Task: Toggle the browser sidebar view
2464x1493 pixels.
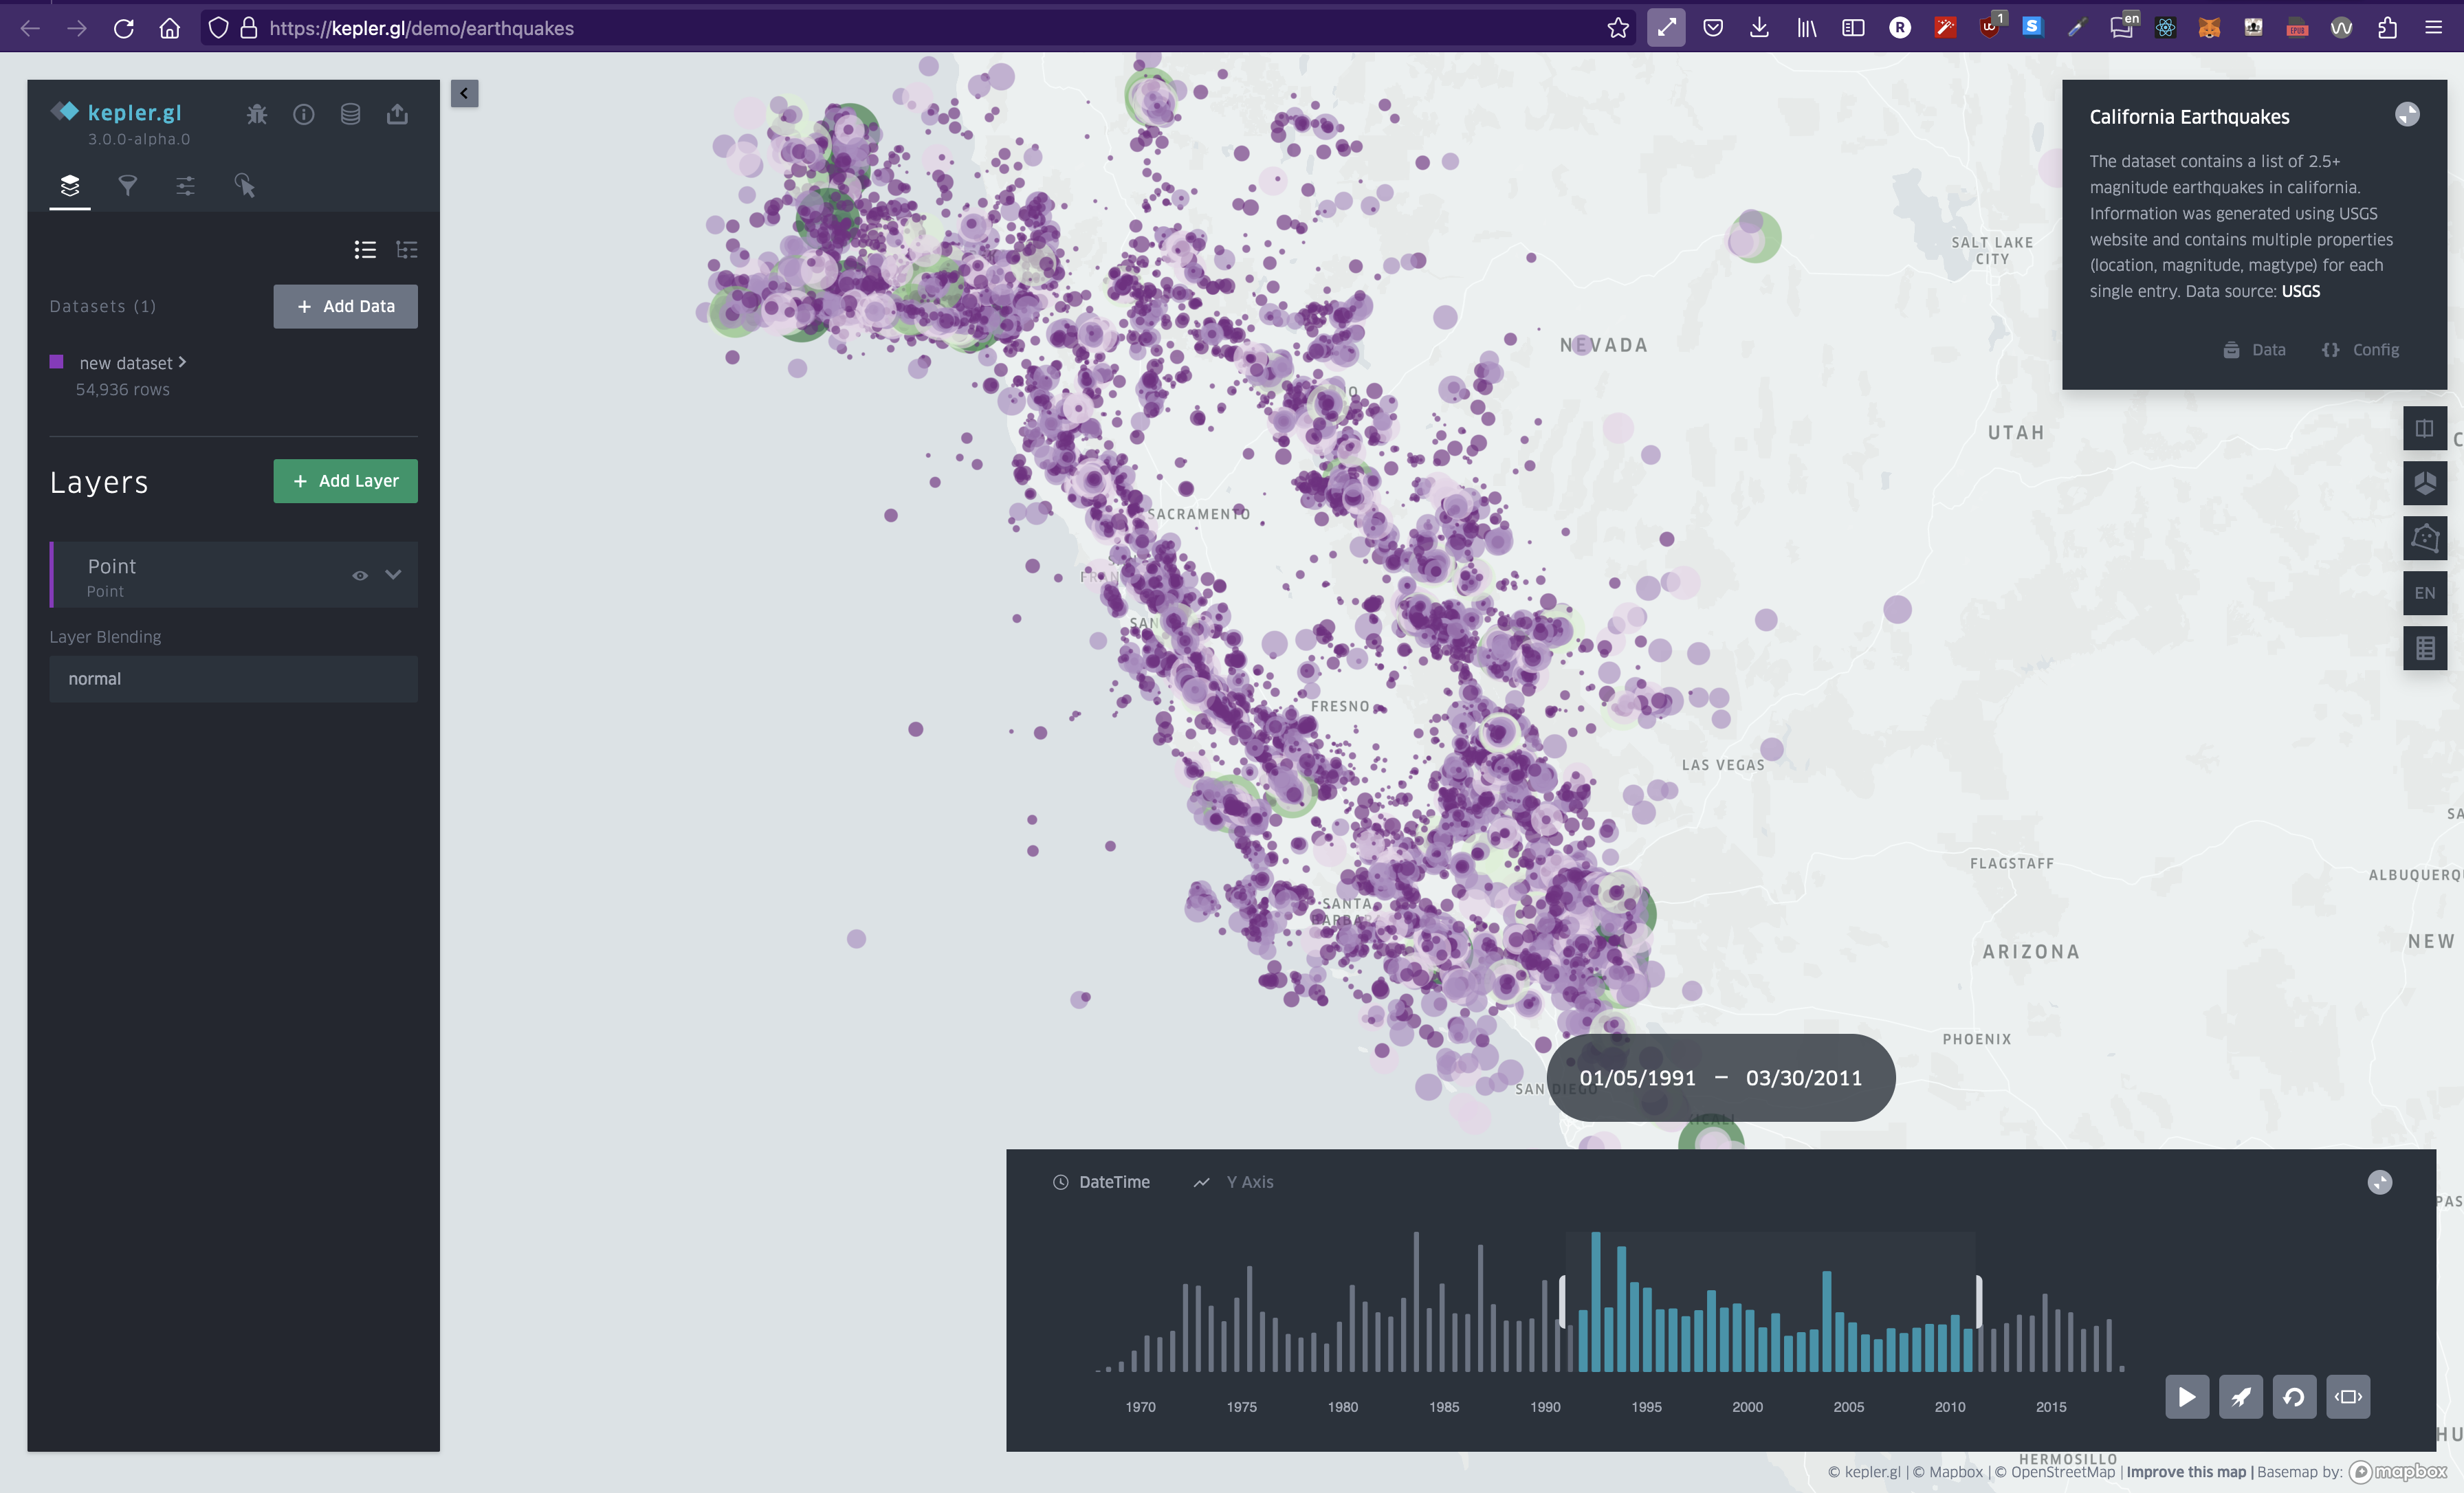Action: point(1853,28)
